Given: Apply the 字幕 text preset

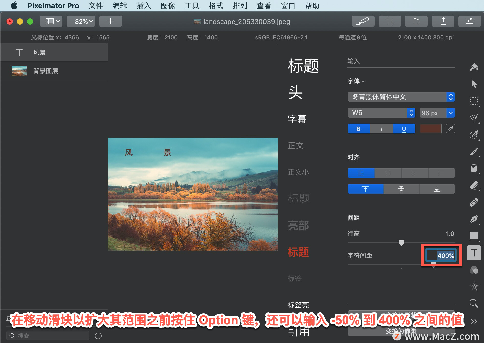Looking at the screenshot, I should click(x=297, y=119).
